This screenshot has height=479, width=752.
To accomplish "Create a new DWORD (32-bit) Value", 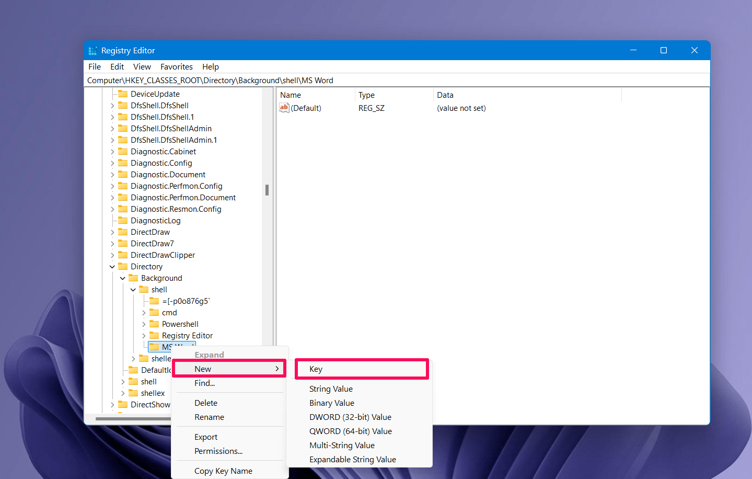I will pos(350,417).
